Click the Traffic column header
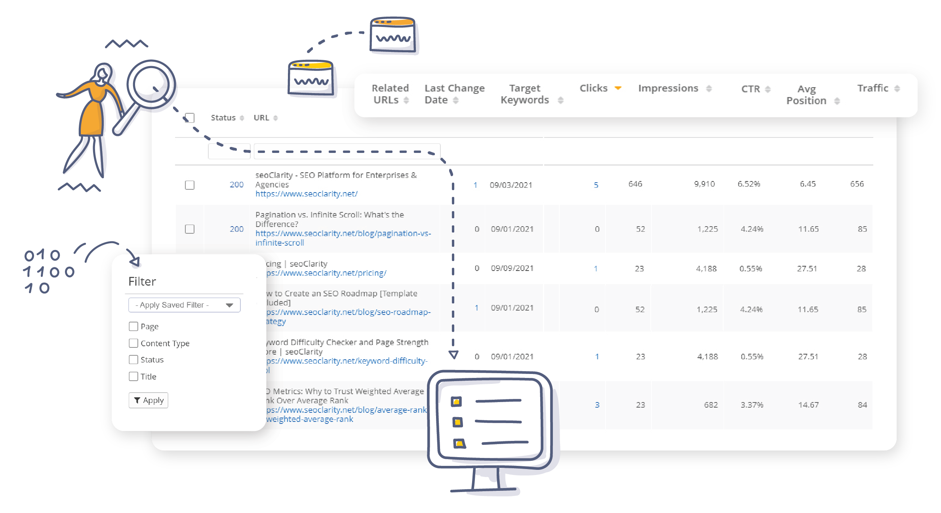The width and height of the screenshot is (941, 513). 873,88
